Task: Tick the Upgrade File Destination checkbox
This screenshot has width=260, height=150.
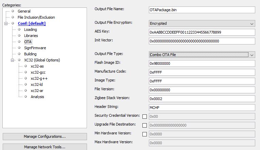Action: [144, 125]
